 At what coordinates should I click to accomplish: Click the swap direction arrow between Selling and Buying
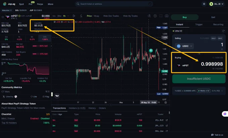point(199,53)
